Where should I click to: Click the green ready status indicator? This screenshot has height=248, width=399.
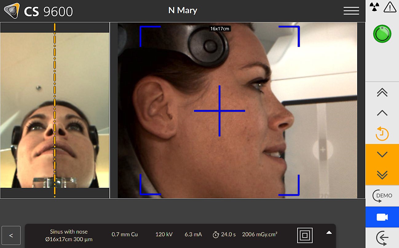(x=382, y=34)
